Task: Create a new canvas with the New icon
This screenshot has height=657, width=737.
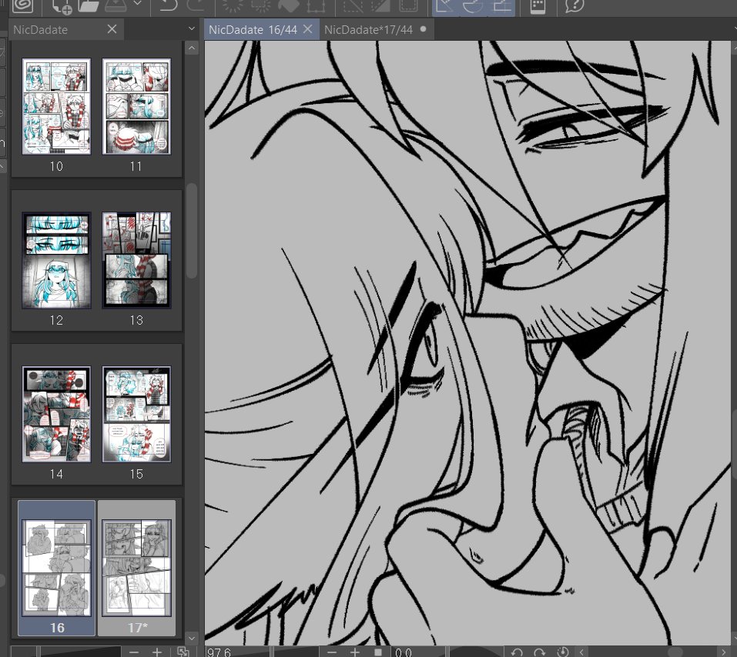Action: [62, 6]
